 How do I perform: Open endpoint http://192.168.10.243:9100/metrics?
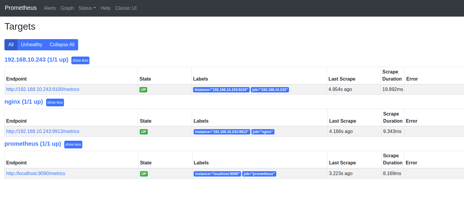[x=43, y=89]
